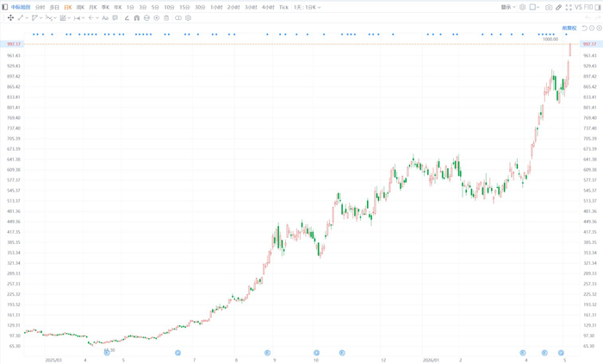
Task: Click the event marker near month 10
Action: 316,353
